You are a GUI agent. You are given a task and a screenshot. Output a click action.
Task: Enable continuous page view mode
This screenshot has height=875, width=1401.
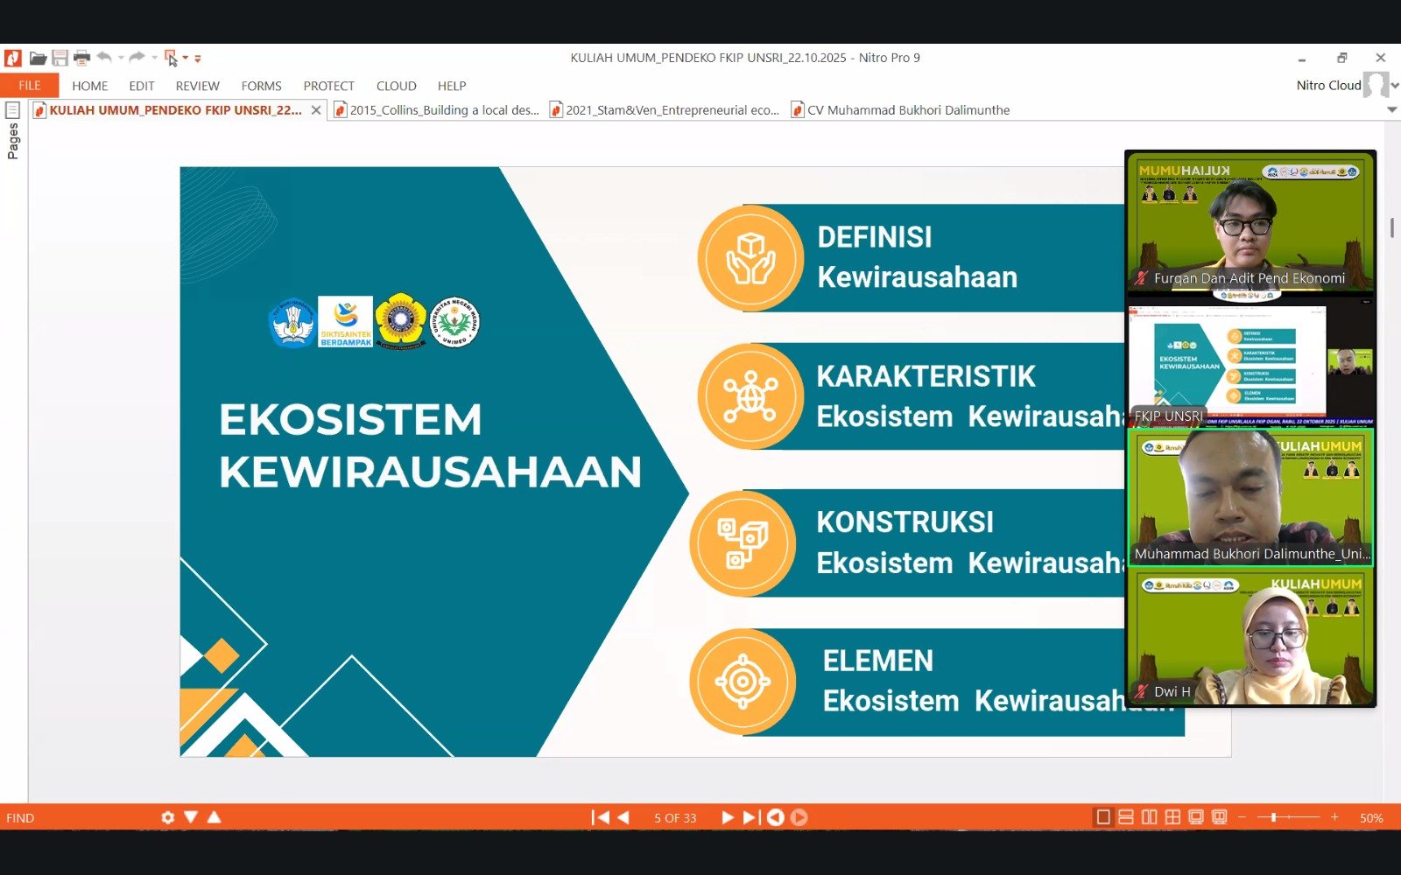[x=1126, y=817]
